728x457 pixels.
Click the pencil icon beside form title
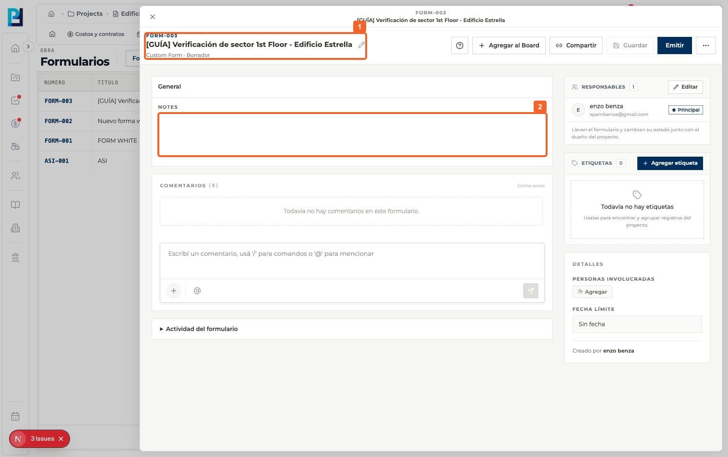click(x=361, y=45)
